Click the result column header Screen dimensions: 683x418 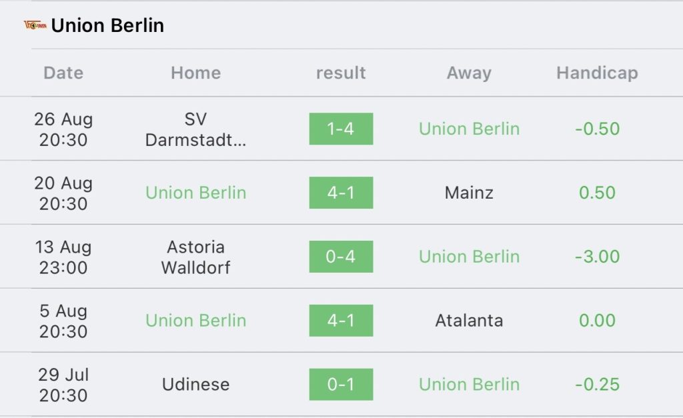pos(341,73)
